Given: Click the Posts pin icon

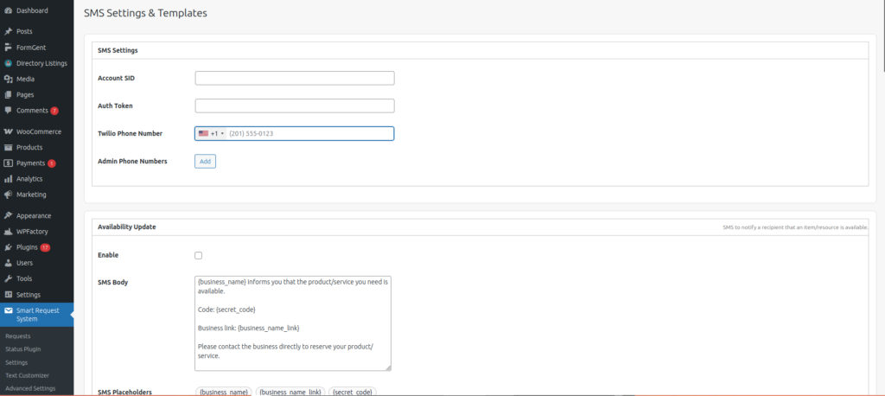Looking at the screenshot, I should click(x=8, y=31).
